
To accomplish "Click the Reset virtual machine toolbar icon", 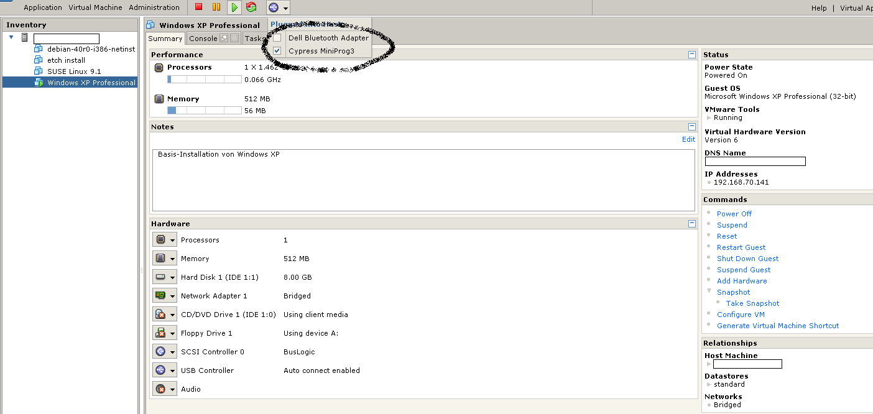I will click(251, 7).
